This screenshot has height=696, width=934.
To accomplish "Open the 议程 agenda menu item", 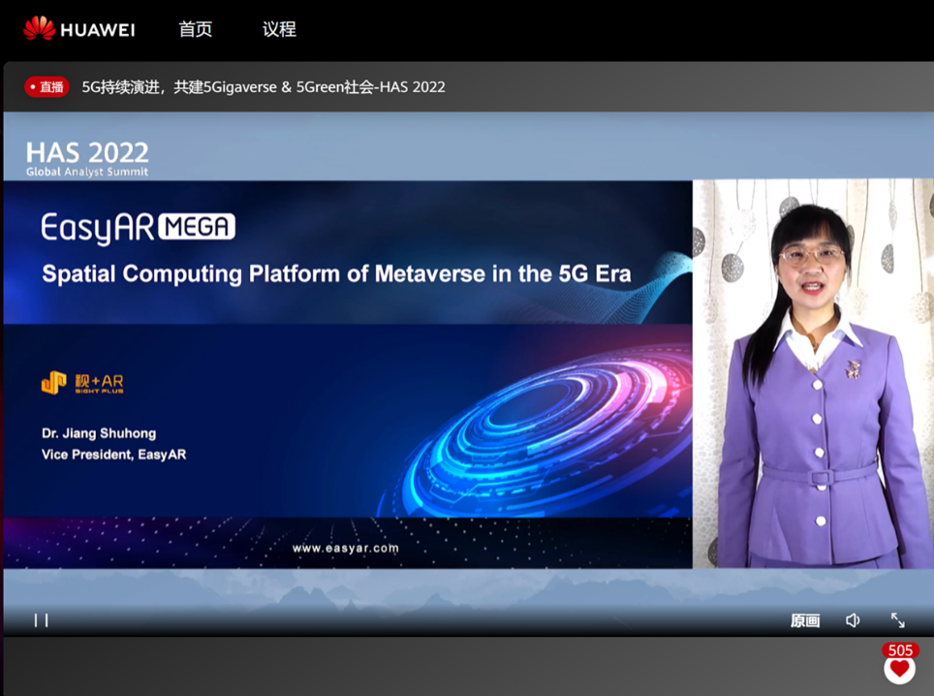I will coord(279,29).
